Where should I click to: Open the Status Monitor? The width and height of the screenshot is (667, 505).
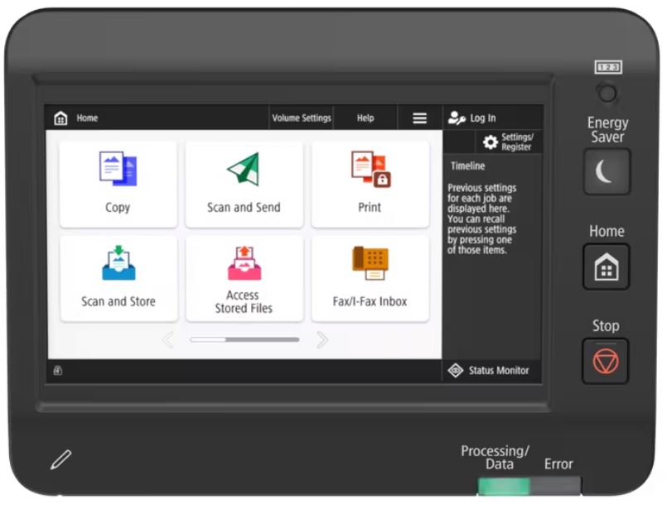pyautogui.click(x=491, y=370)
